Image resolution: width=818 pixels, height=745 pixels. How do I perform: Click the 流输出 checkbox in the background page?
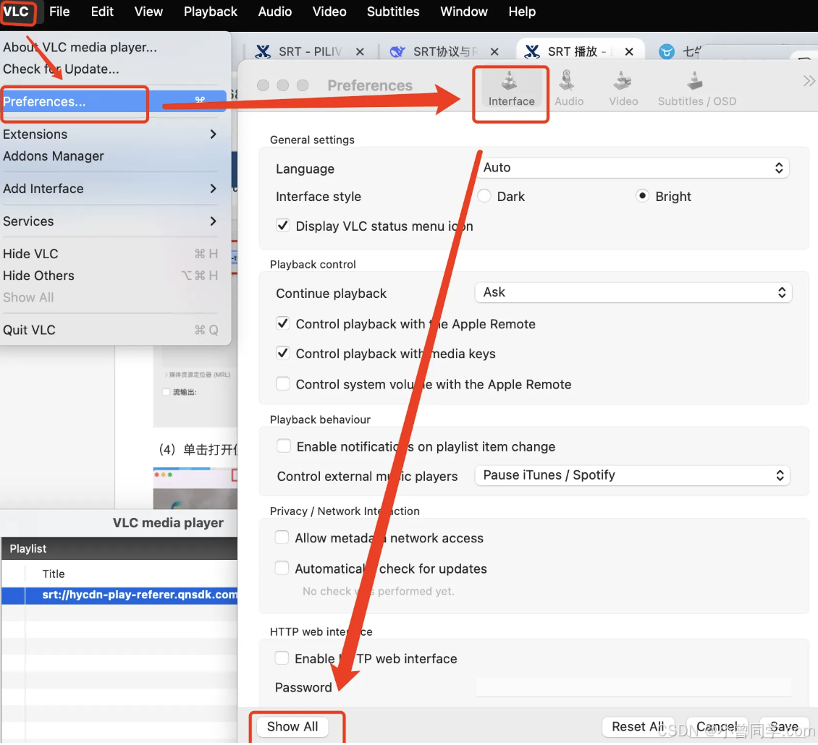coord(166,391)
